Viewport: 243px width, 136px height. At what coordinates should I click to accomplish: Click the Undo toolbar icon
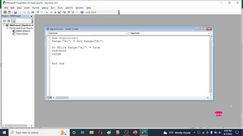click(x=38, y=12)
